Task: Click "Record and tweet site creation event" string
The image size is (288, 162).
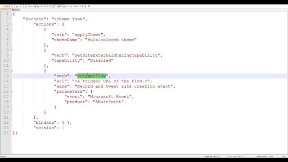Action: coord(124,86)
